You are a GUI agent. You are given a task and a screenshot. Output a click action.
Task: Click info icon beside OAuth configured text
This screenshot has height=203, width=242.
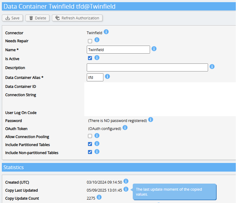(x=125, y=128)
